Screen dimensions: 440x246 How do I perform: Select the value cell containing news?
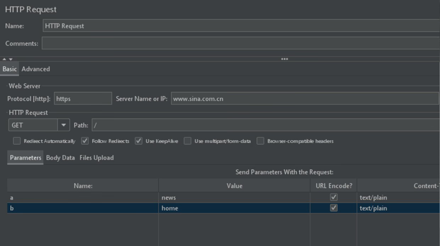pyautogui.click(x=234, y=197)
